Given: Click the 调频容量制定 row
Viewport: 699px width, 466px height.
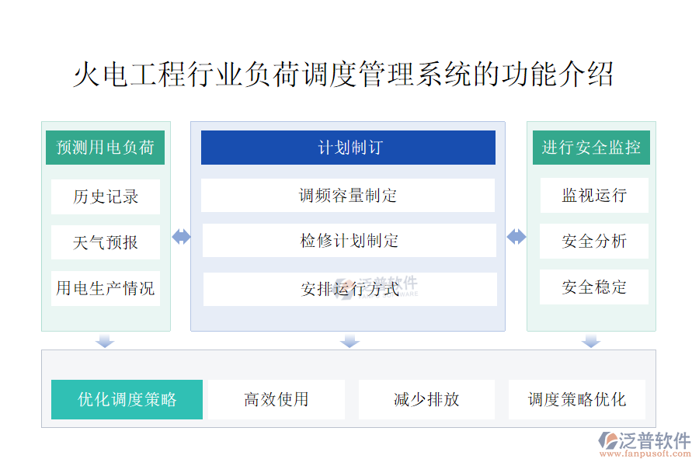Looking at the screenshot, I should 348,196.
